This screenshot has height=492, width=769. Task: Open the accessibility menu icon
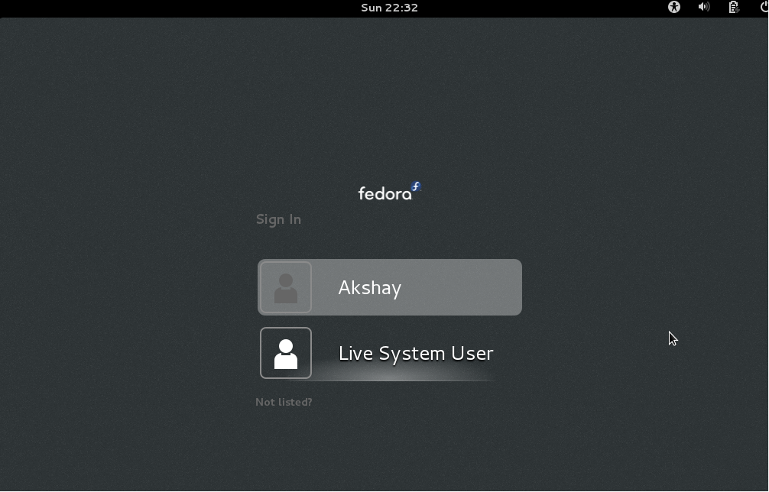click(x=674, y=8)
